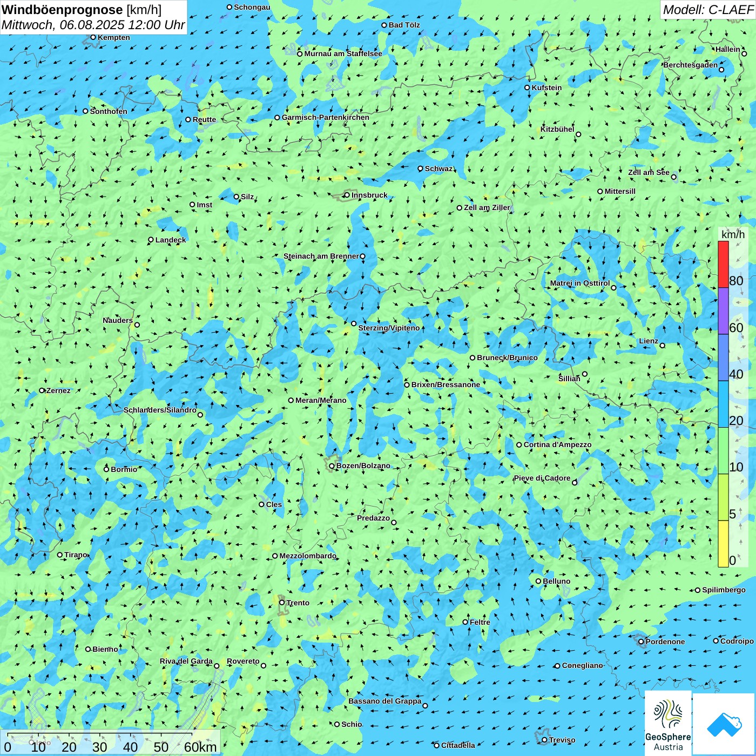This screenshot has width=756, height=756.
Task: Click the Cittadella label
Action: (x=458, y=745)
